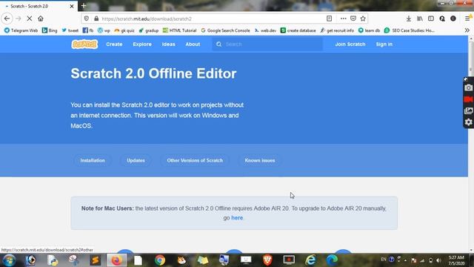Click the Scratch logo in the navbar

tap(84, 44)
